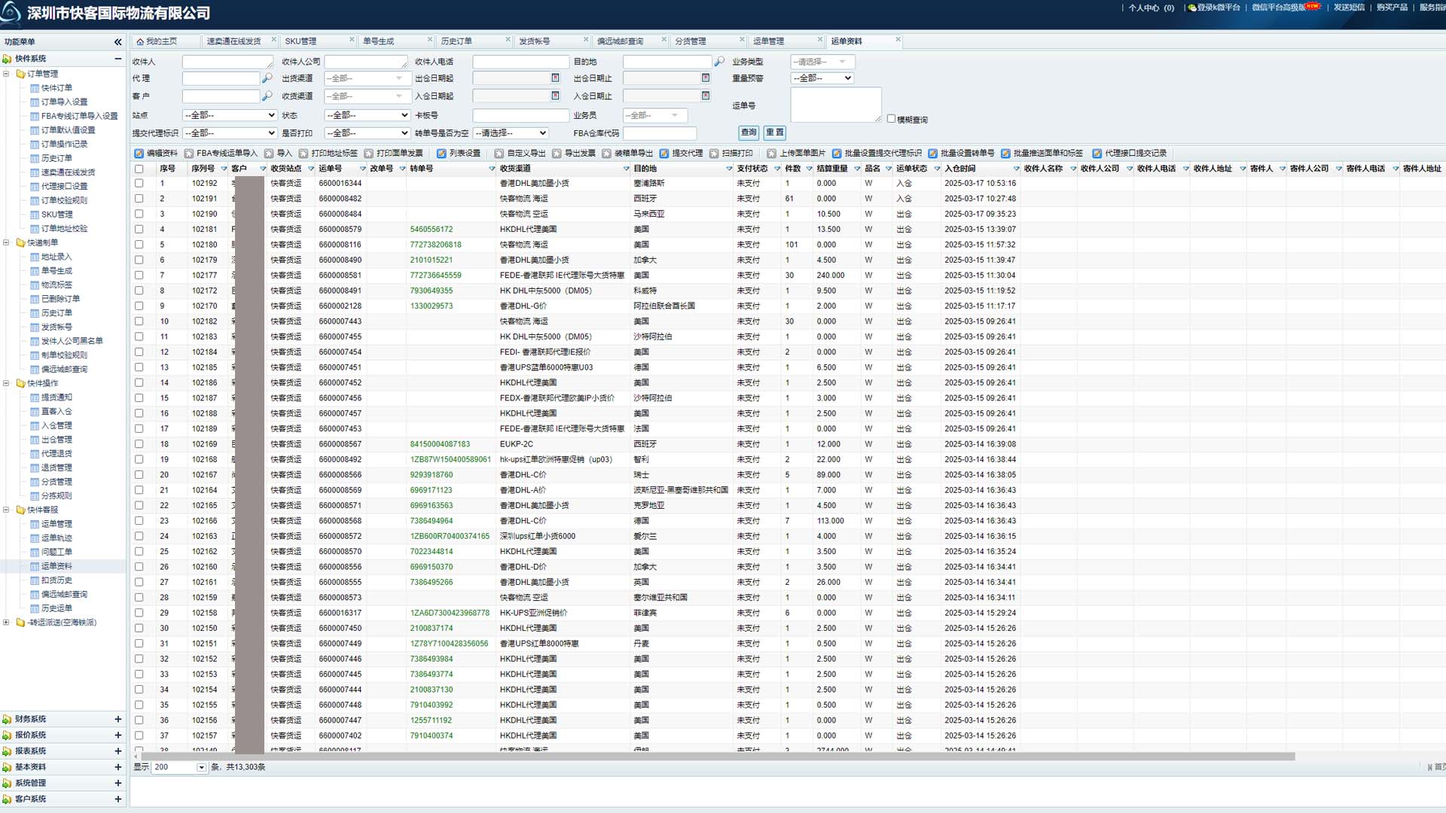Image resolution: width=1446 pixels, height=813 pixels.
Task: Click 装箱单导出 toolbar icon
Action: 606,154
